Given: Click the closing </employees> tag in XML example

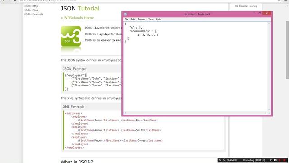Looking at the screenshot, I should click(75, 148).
